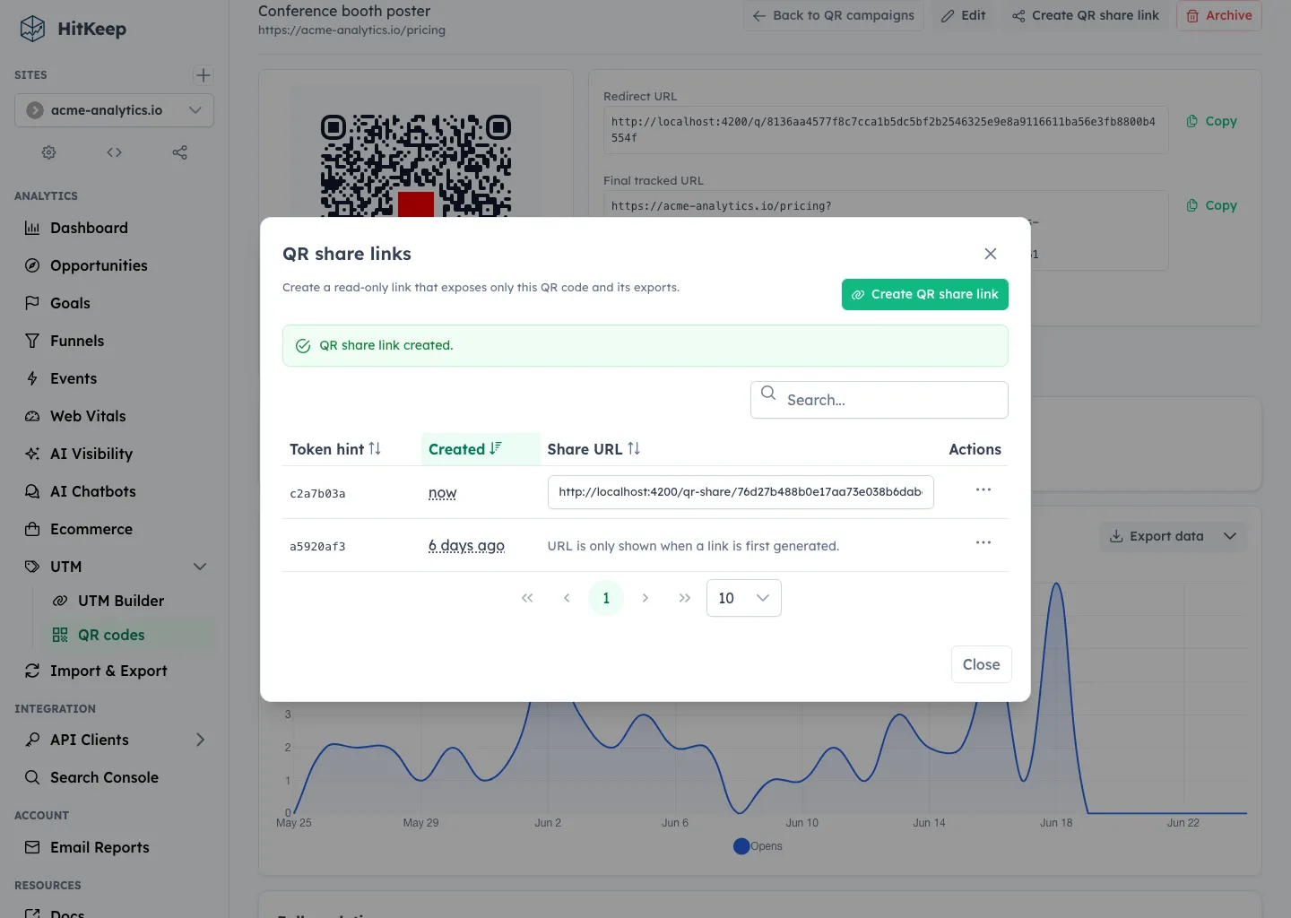Expand API Clients chevron
Screen dimensions: 1291x918
[x=200, y=740]
